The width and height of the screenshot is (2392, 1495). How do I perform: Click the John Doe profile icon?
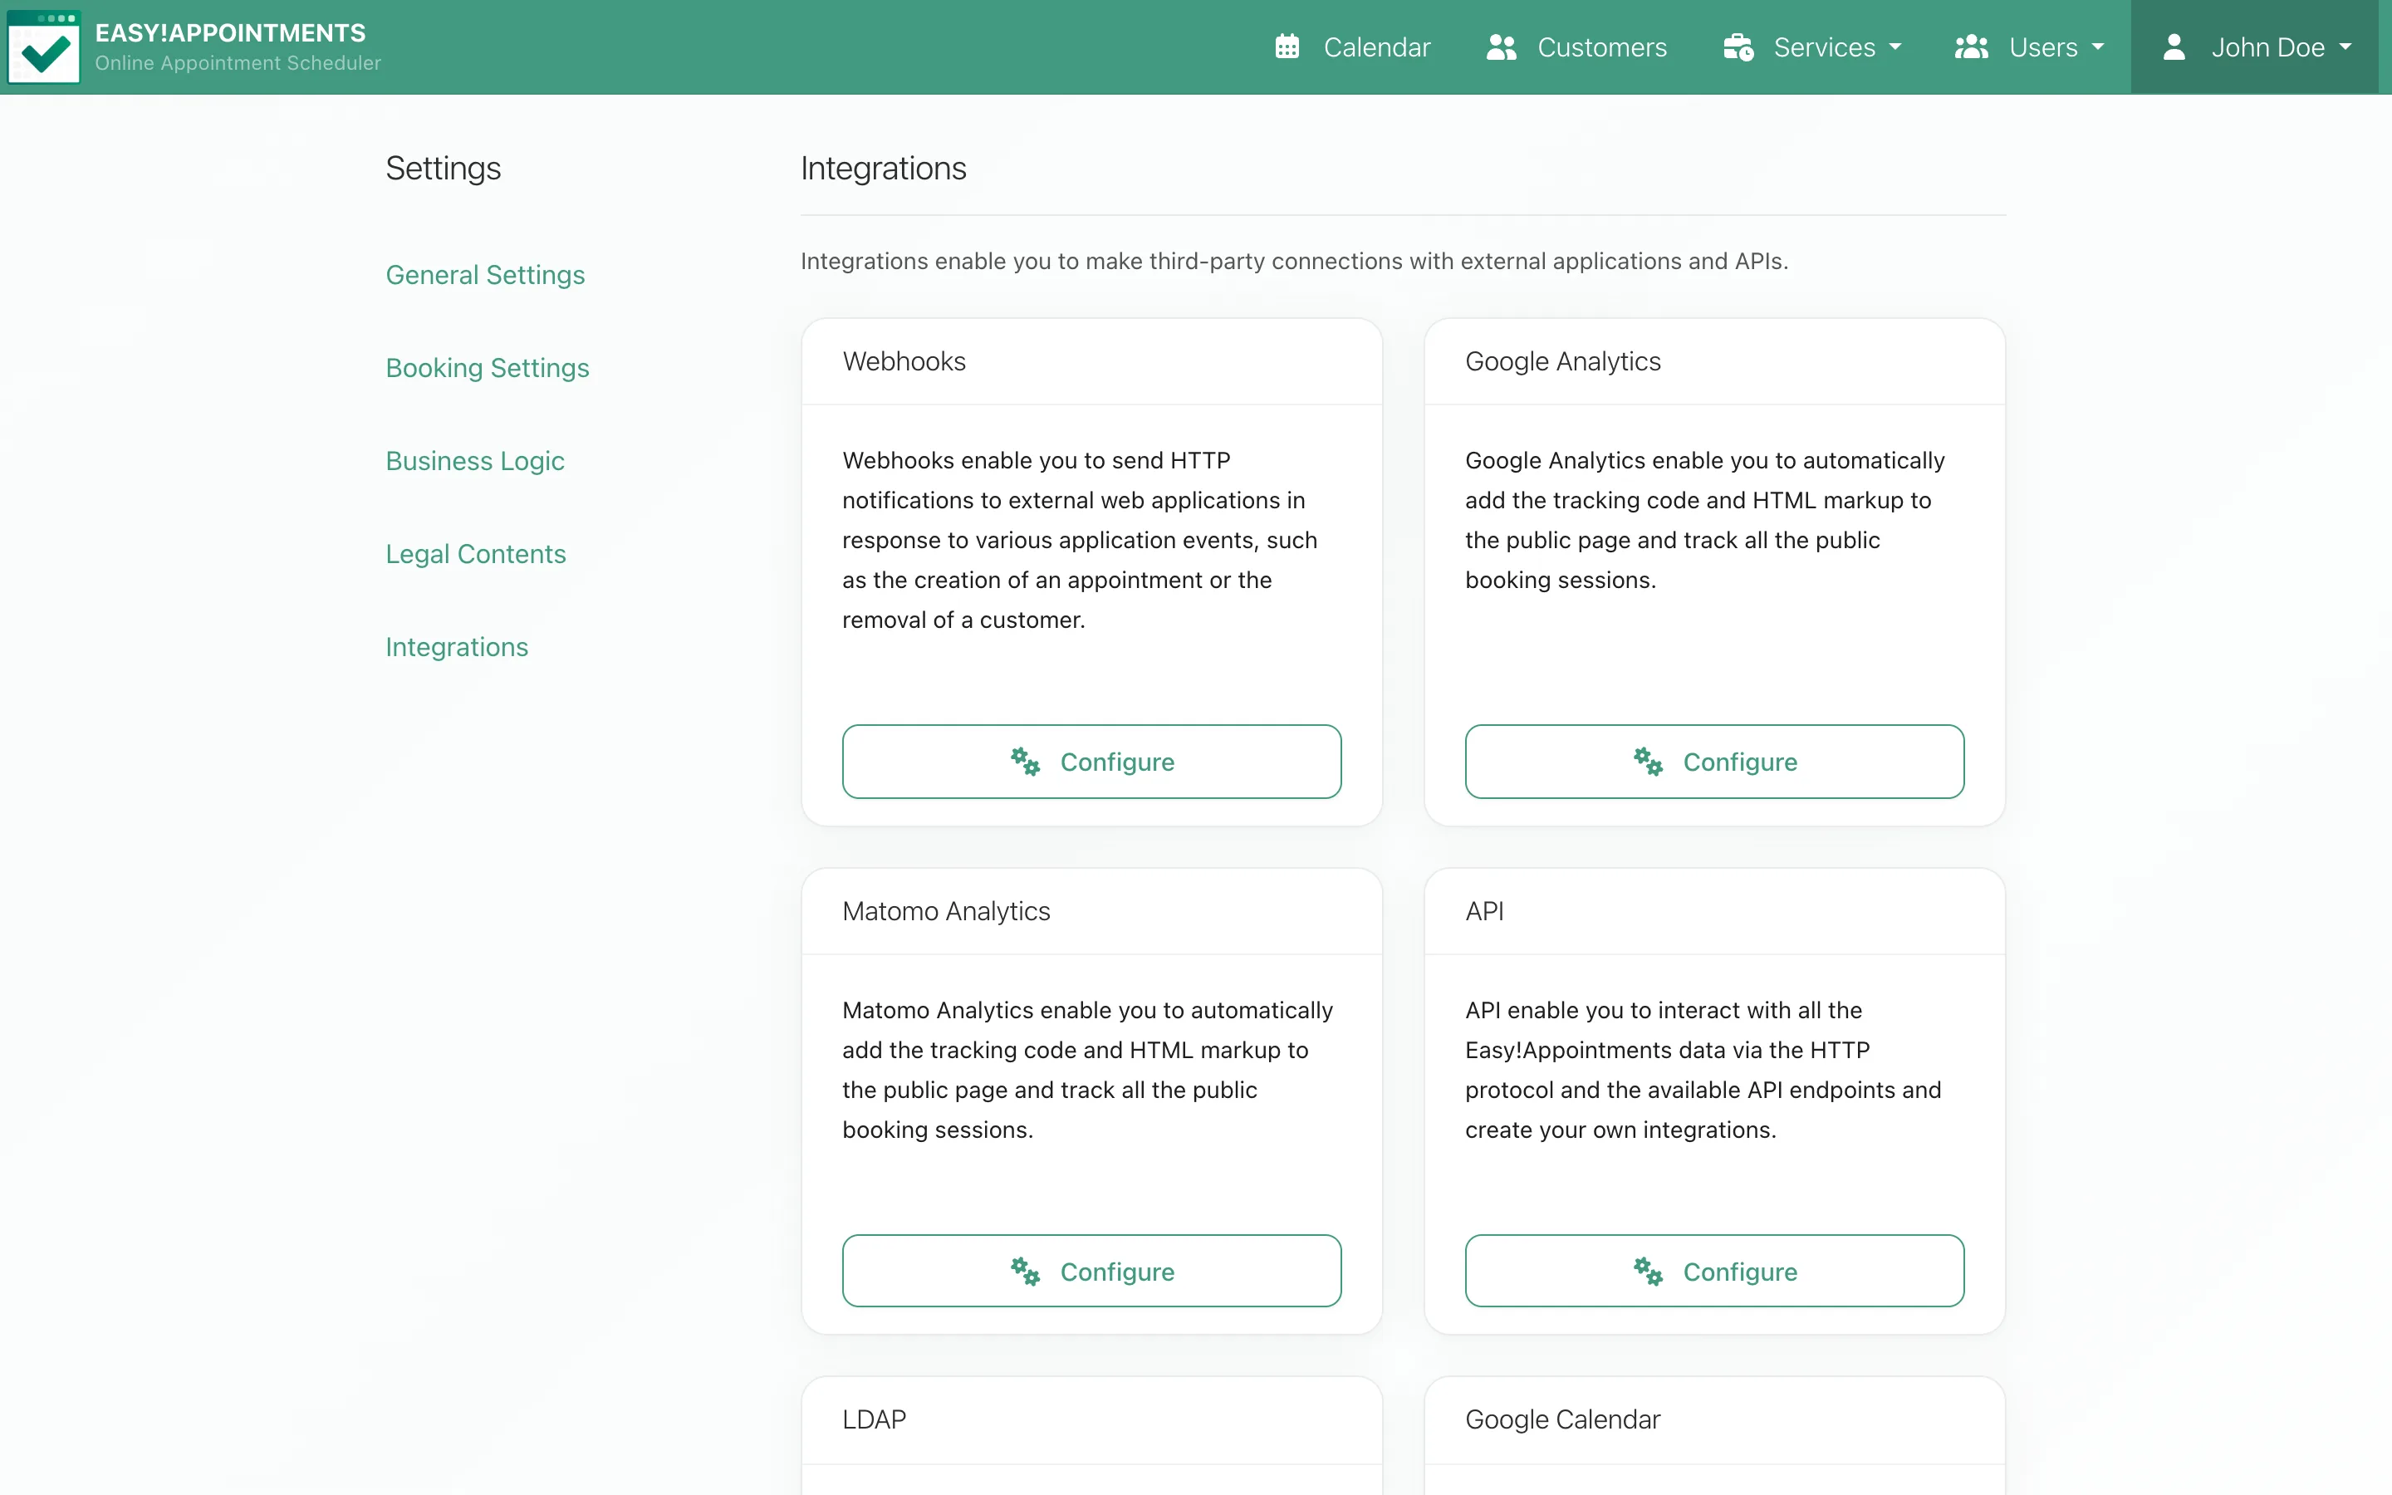pos(2174,47)
